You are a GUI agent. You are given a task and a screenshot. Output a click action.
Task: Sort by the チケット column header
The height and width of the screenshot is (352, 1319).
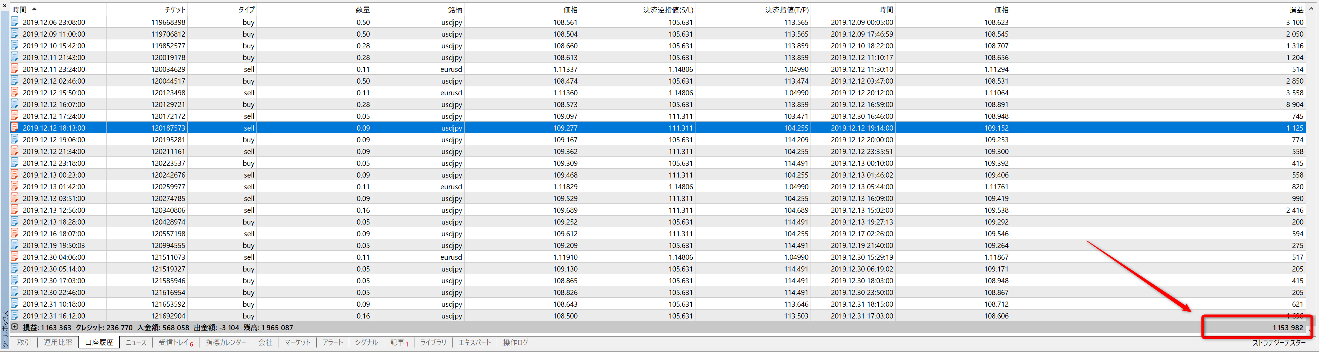(x=175, y=10)
